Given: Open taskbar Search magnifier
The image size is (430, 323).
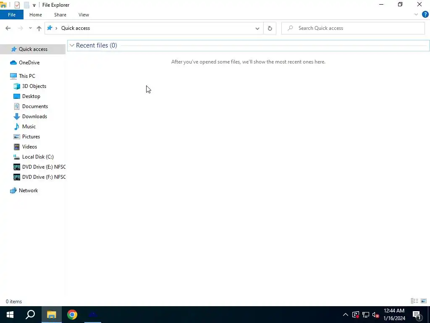Looking at the screenshot, I should click(30, 315).
